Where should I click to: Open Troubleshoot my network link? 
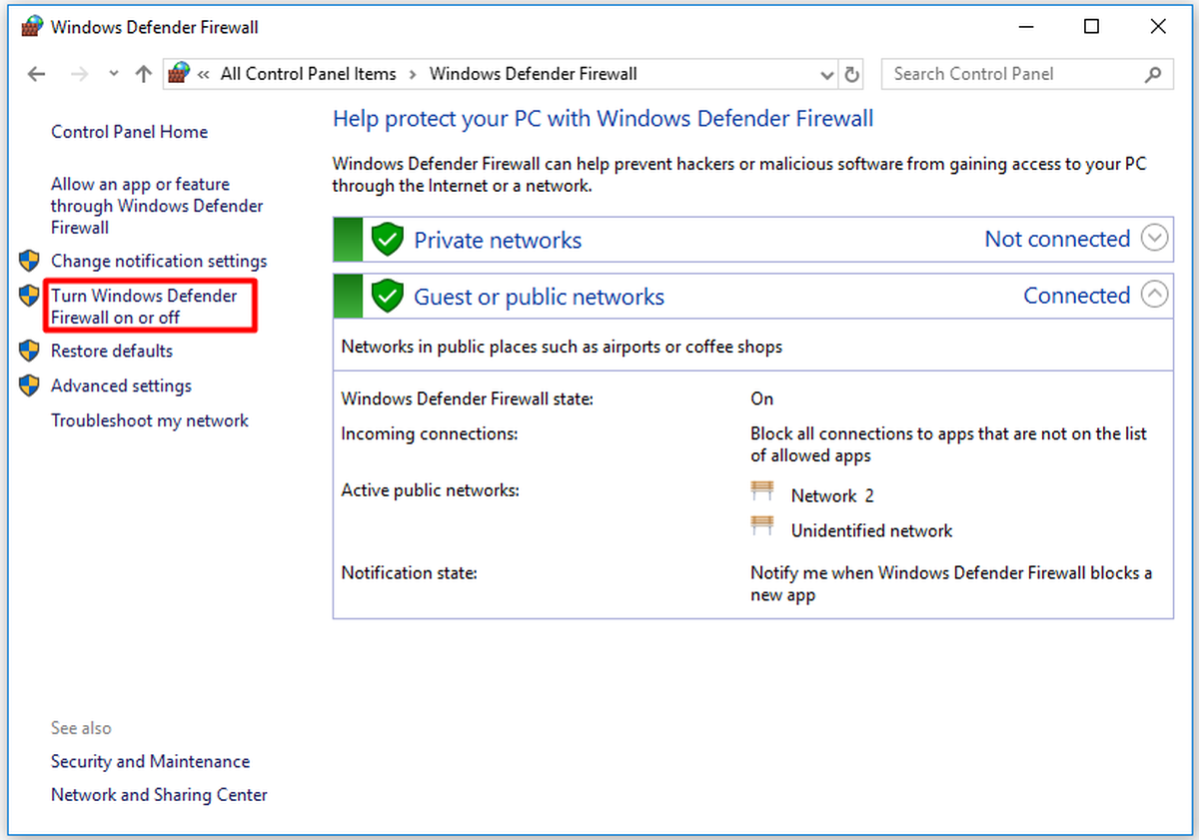point(150,420)
